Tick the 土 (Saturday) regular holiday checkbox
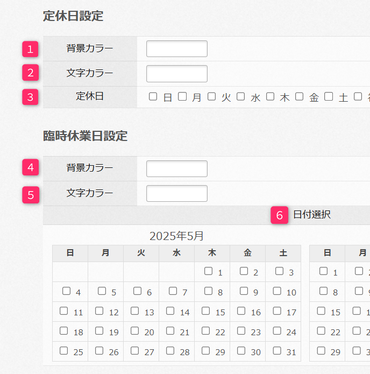The width and height of the screenshot is (370, 374). (329, 97)
